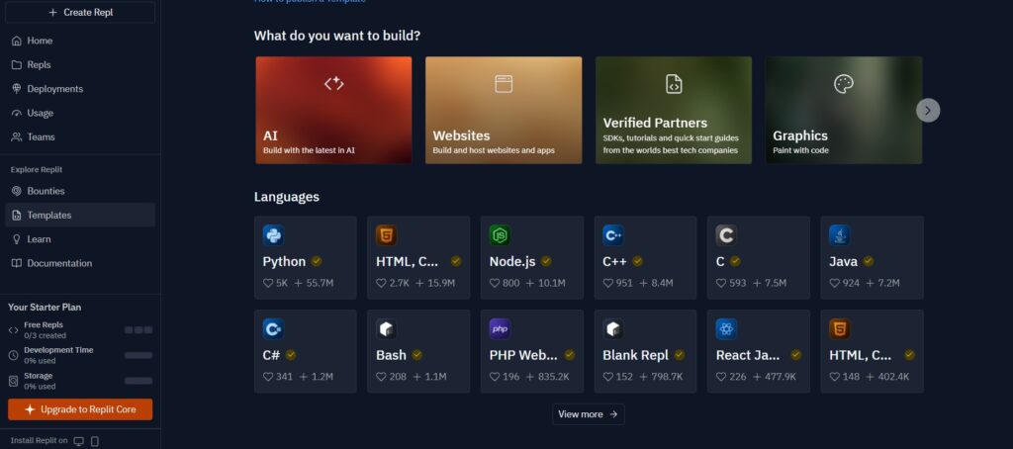
Task: Click the Free Repls usage indicator
Action: 138,330
